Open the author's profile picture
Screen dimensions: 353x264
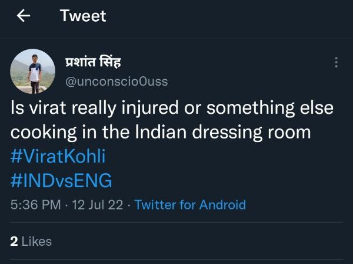[33, 72]
